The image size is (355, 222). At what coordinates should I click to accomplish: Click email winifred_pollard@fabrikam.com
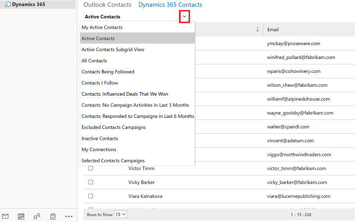pos(301,57)
